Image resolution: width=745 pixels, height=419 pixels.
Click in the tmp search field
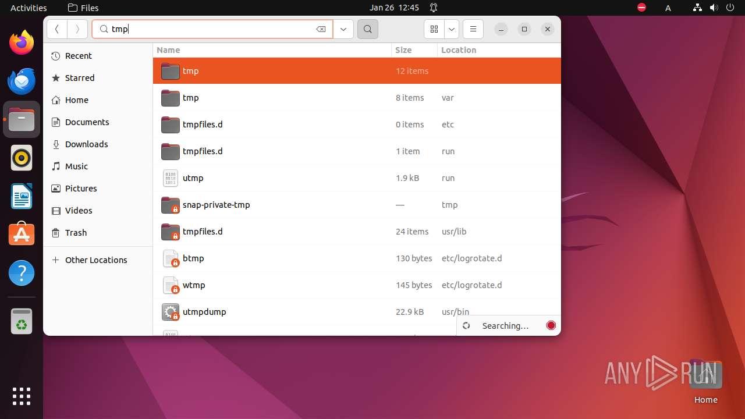[212, 29]
